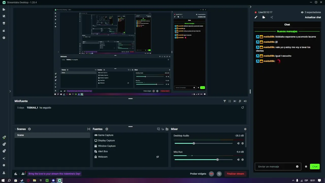
Task: Open the green circular sidebar icon with external-link badge
Action: point(4,138)
